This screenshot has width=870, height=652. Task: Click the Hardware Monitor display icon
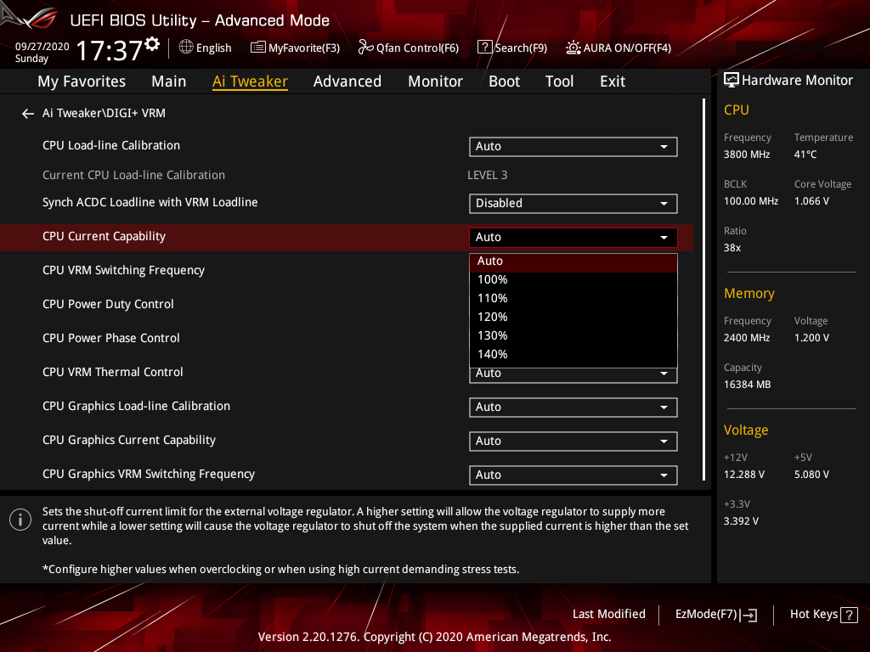pyautogui.click(x=732, y=81)
